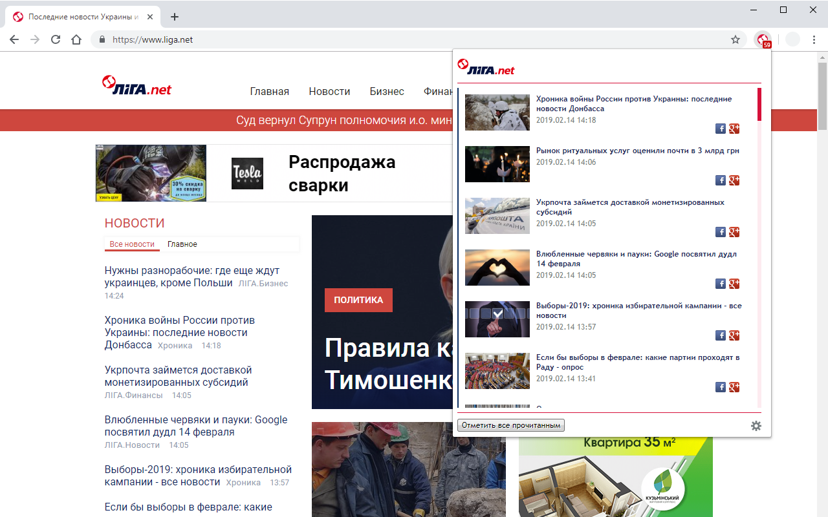Open the Квартира 35 м² apartment ad
The height and width of the screenshot is (517, 828).
coord(615,477)
